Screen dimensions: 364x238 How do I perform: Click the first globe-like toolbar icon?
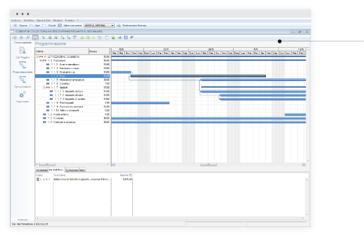[14, 37]
